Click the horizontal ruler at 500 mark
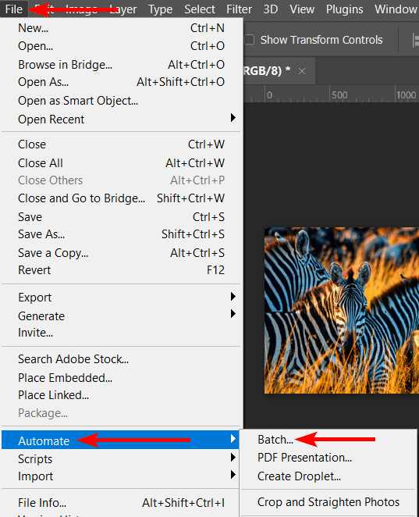Screen dimensions: 419x517 tap(339, 95)
